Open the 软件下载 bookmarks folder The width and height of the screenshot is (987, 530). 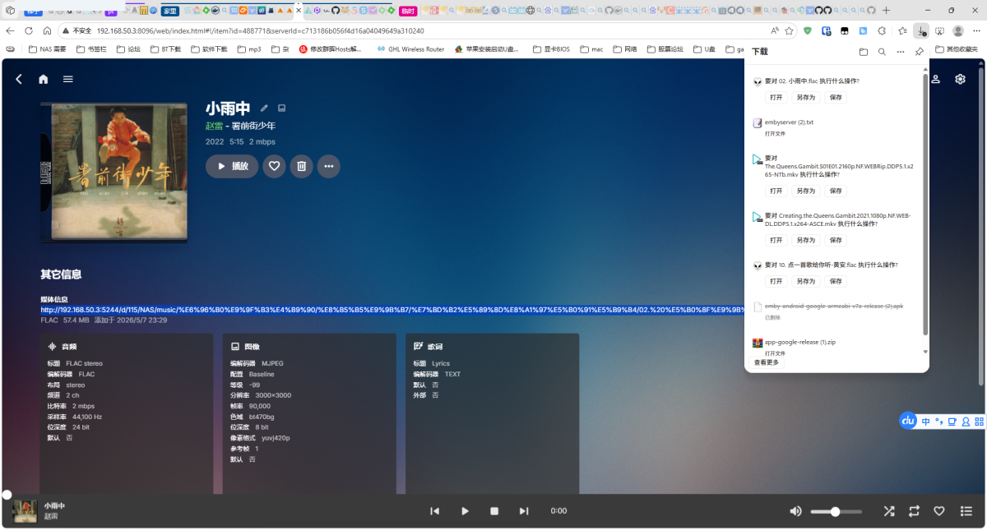209,49
